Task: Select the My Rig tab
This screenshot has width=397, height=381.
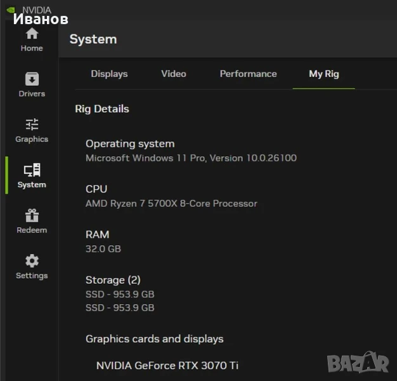Action: coord(323,74)
